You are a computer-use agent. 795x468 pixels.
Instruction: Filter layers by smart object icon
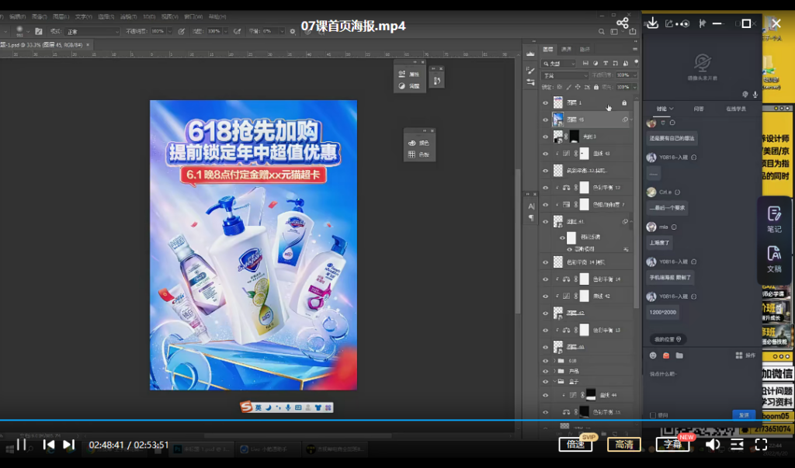[x=626, y=64]
